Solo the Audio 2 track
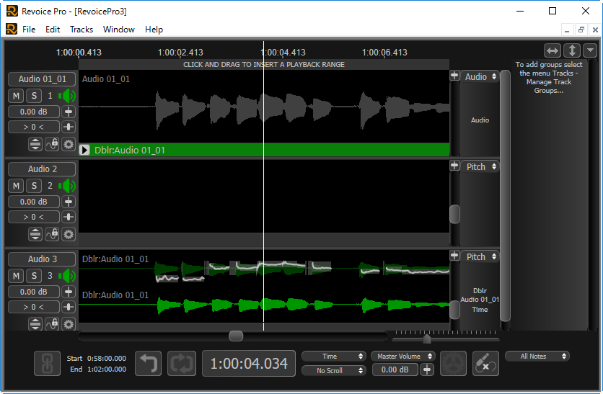Image resolution: width=603 pixels, height=394 pixels. click(34, 187)
